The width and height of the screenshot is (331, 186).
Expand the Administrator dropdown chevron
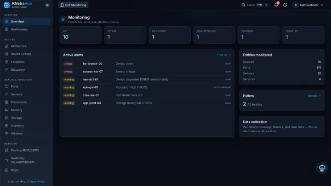tap(322, 5)
